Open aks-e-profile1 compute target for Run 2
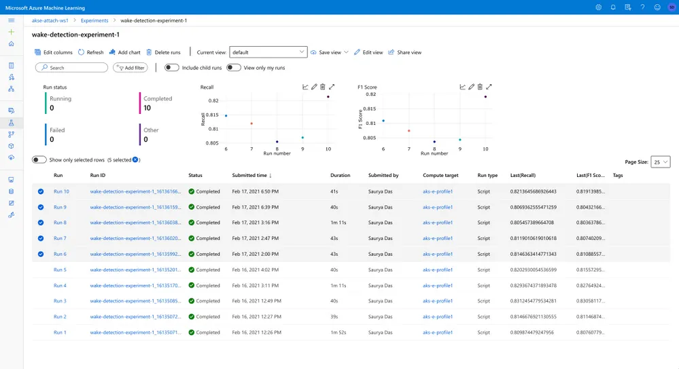The width and height of the screenshot is (679, 369). (x=438, y=317)
